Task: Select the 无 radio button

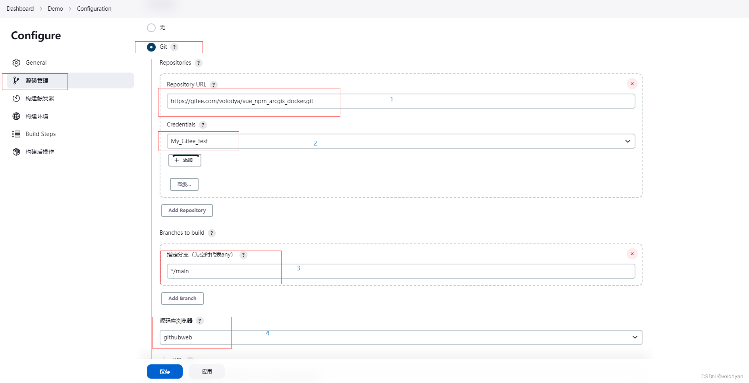Action: (x=151, y=28)
